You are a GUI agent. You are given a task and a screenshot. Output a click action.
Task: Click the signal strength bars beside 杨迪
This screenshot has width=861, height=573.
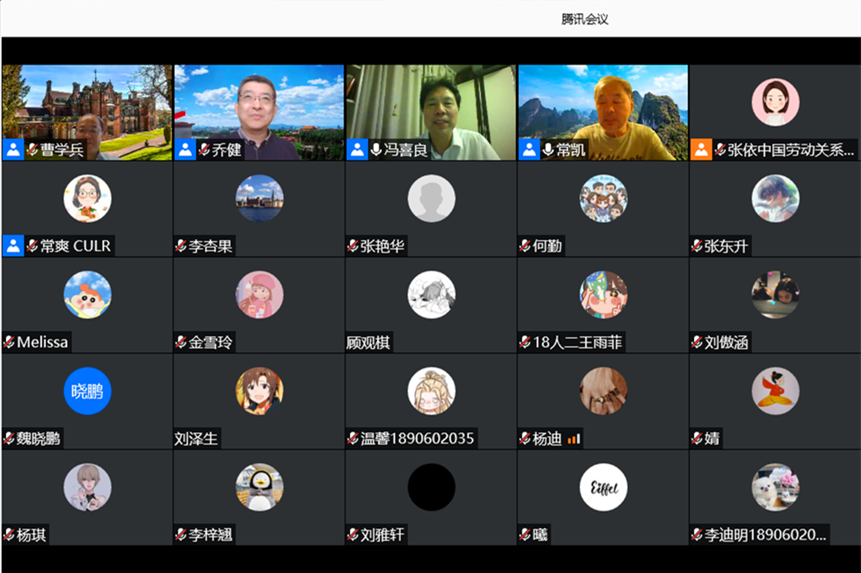574,439
